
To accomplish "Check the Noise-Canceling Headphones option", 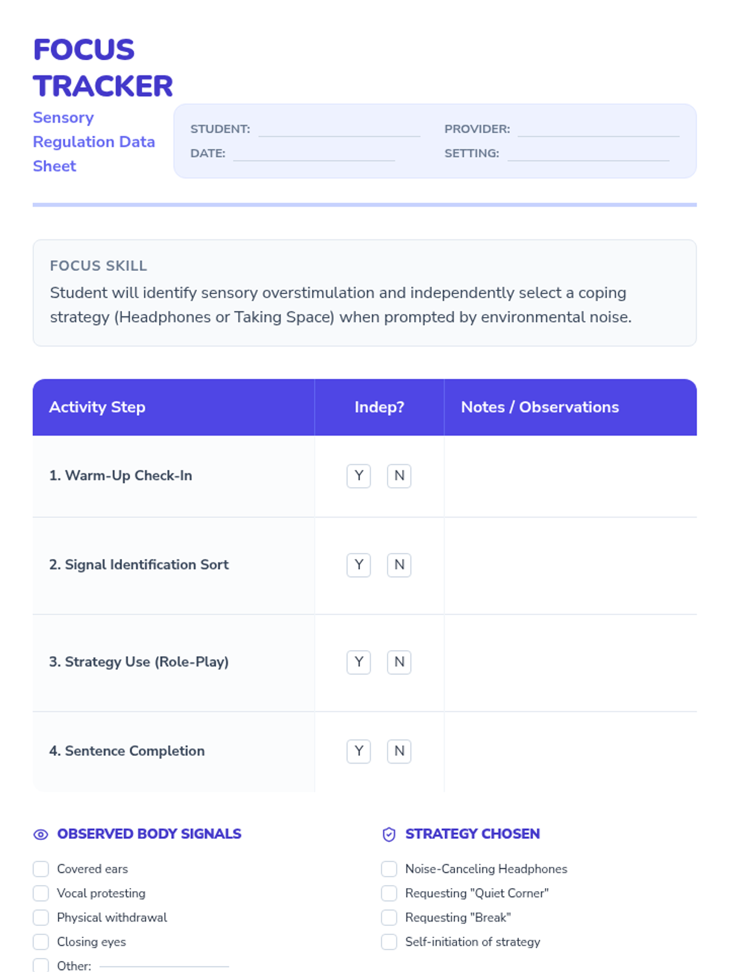I will (x=389, y=869).
